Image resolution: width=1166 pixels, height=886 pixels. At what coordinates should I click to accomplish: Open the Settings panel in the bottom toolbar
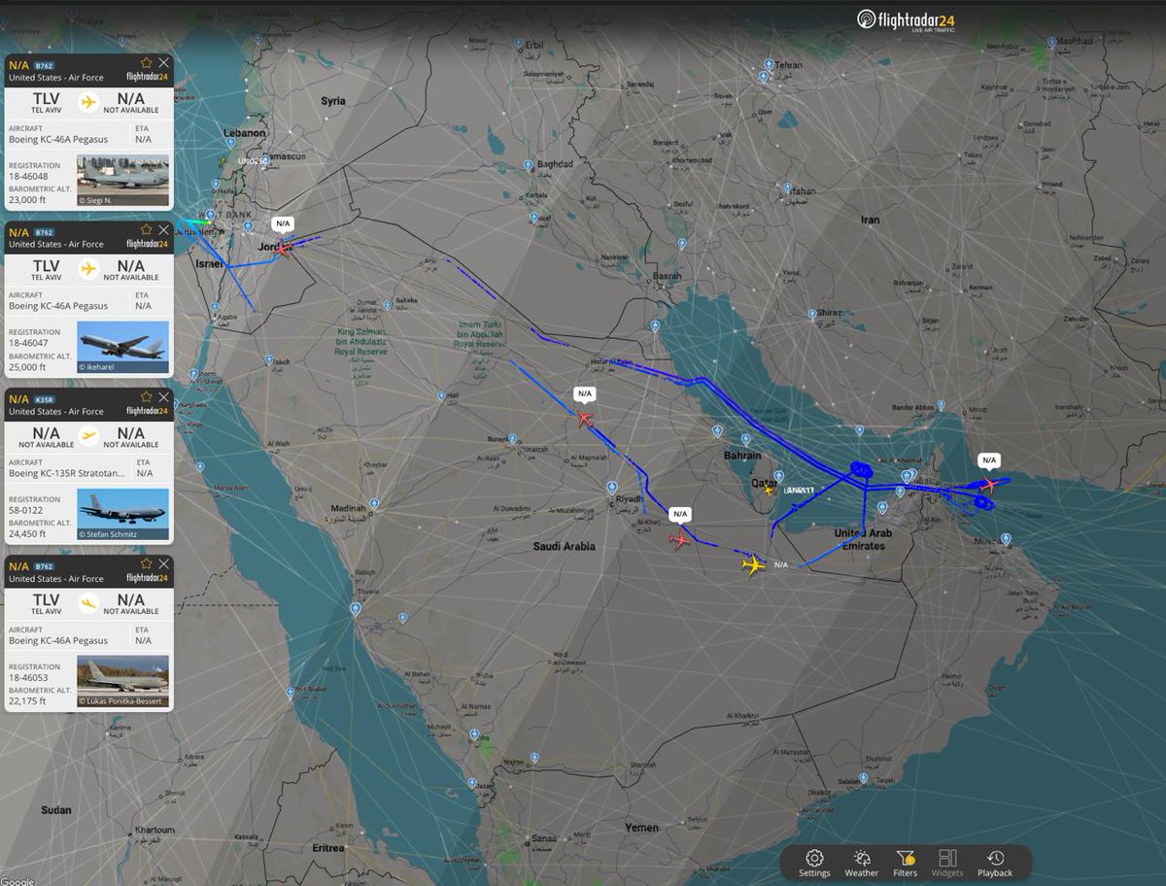(x=814, y=863)
